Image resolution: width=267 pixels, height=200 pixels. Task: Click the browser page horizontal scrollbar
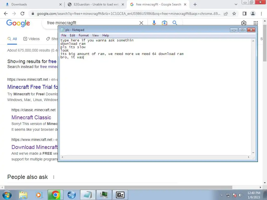(x=118, y=187)
